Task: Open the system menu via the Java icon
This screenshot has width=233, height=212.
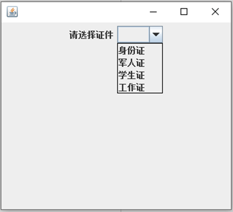Action: (12, 12)
